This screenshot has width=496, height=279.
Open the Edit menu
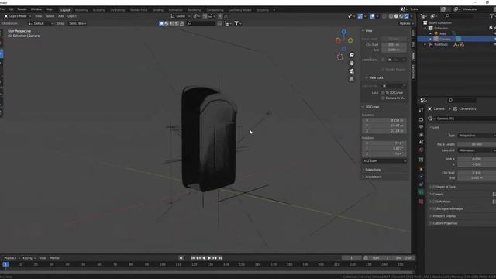click(11, 9)
